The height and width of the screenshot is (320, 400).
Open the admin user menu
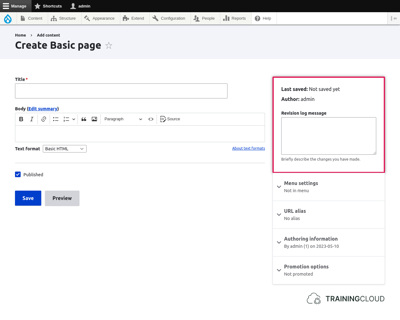click(81, 6)
